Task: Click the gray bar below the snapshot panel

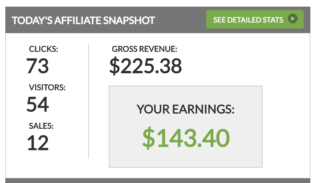Action: point(158,181)
